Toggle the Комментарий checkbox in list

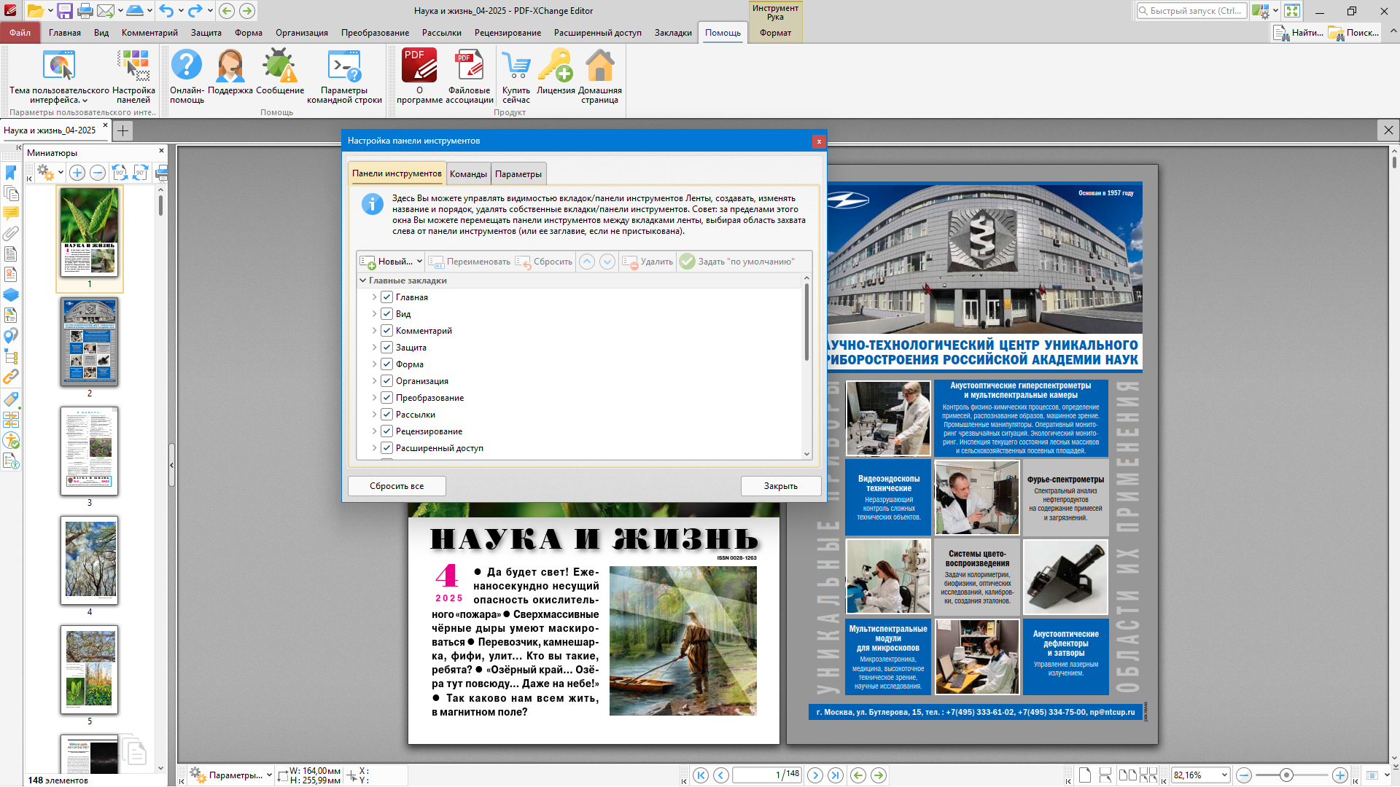(x=387, y=331)
